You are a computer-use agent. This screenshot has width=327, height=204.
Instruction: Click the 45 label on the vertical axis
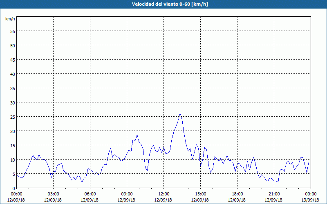tap(13, 60)
